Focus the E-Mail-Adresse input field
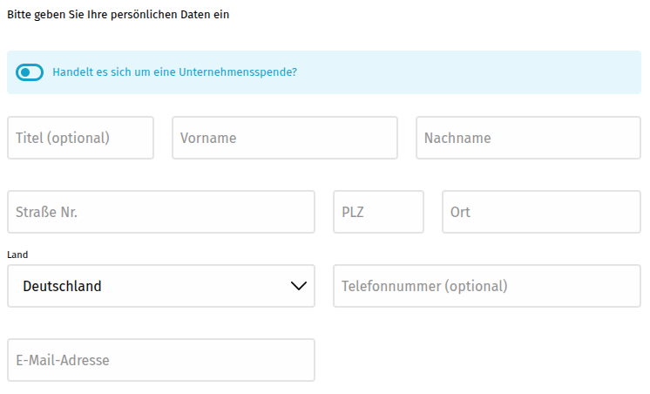The width and height of the screenshot is (650, 394). [x=160, y=360]
